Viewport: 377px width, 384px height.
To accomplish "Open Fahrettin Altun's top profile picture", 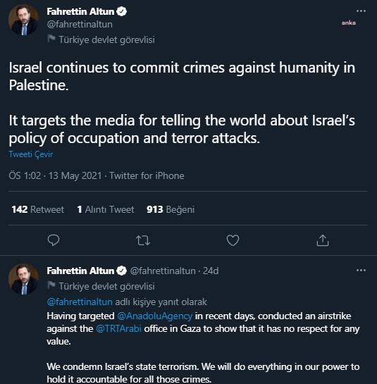I will point(23,20).
